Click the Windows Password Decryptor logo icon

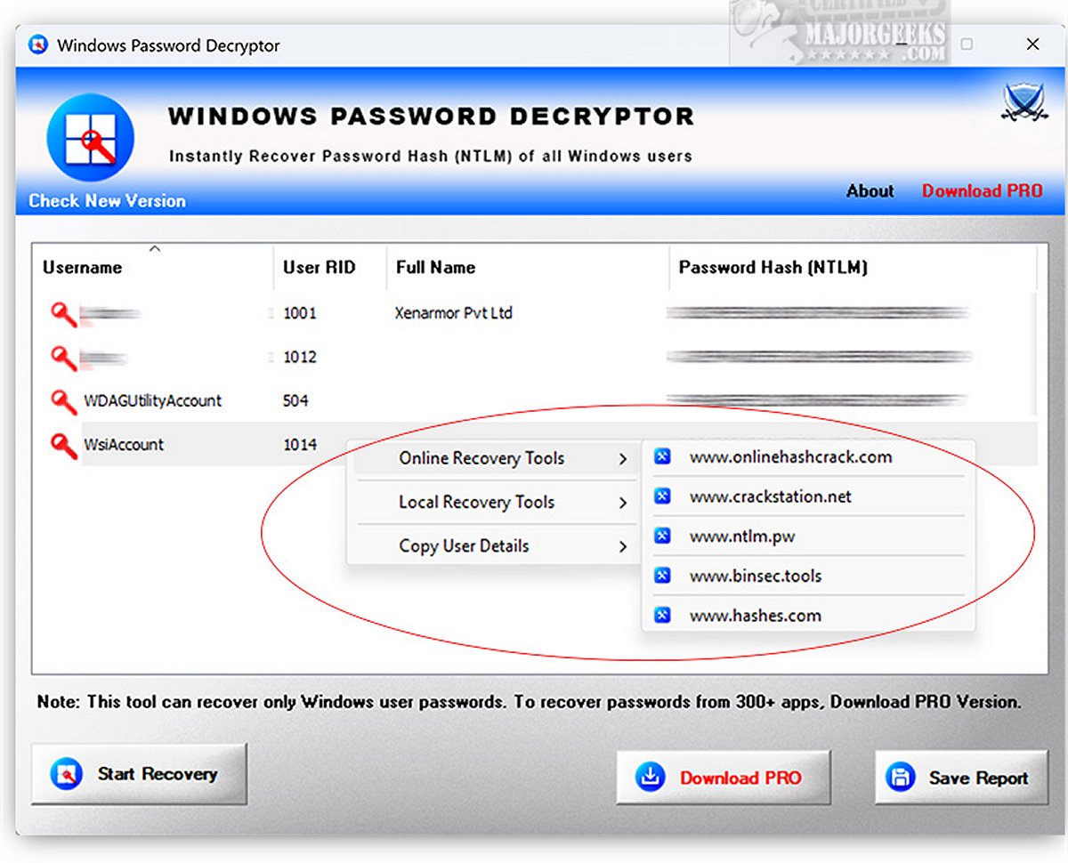(x=90, y=137)
